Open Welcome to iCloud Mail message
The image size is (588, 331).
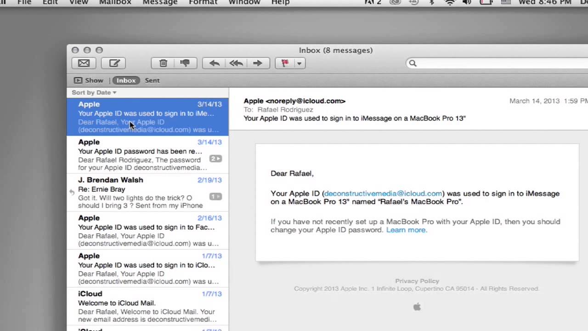[x=147, y=306]
